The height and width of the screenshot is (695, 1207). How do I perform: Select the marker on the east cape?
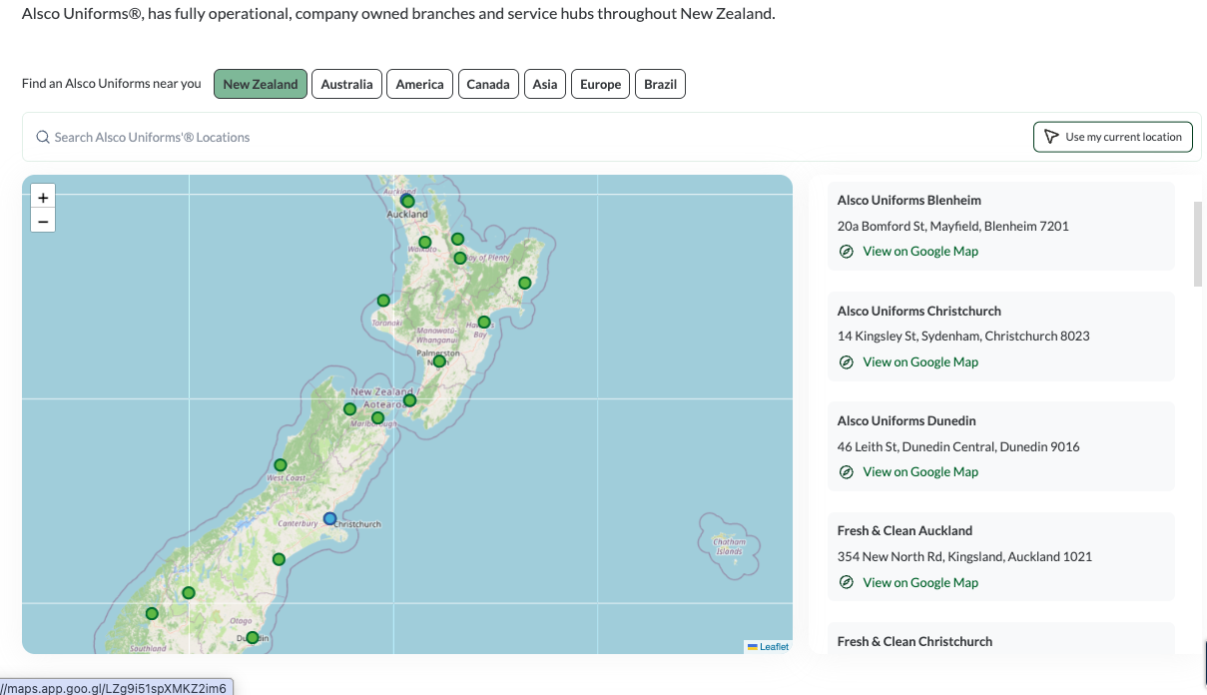click(x=524, y=283)
